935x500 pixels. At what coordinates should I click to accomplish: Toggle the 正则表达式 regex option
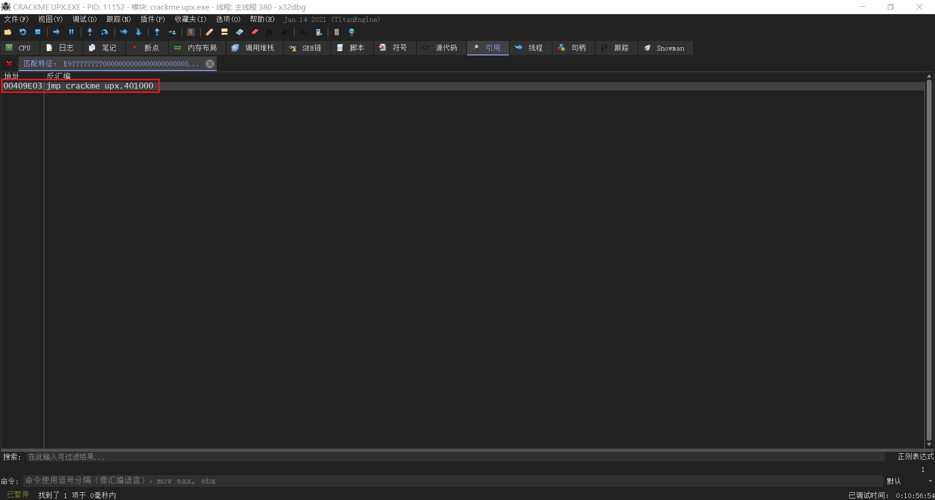[x=916, y=457]
